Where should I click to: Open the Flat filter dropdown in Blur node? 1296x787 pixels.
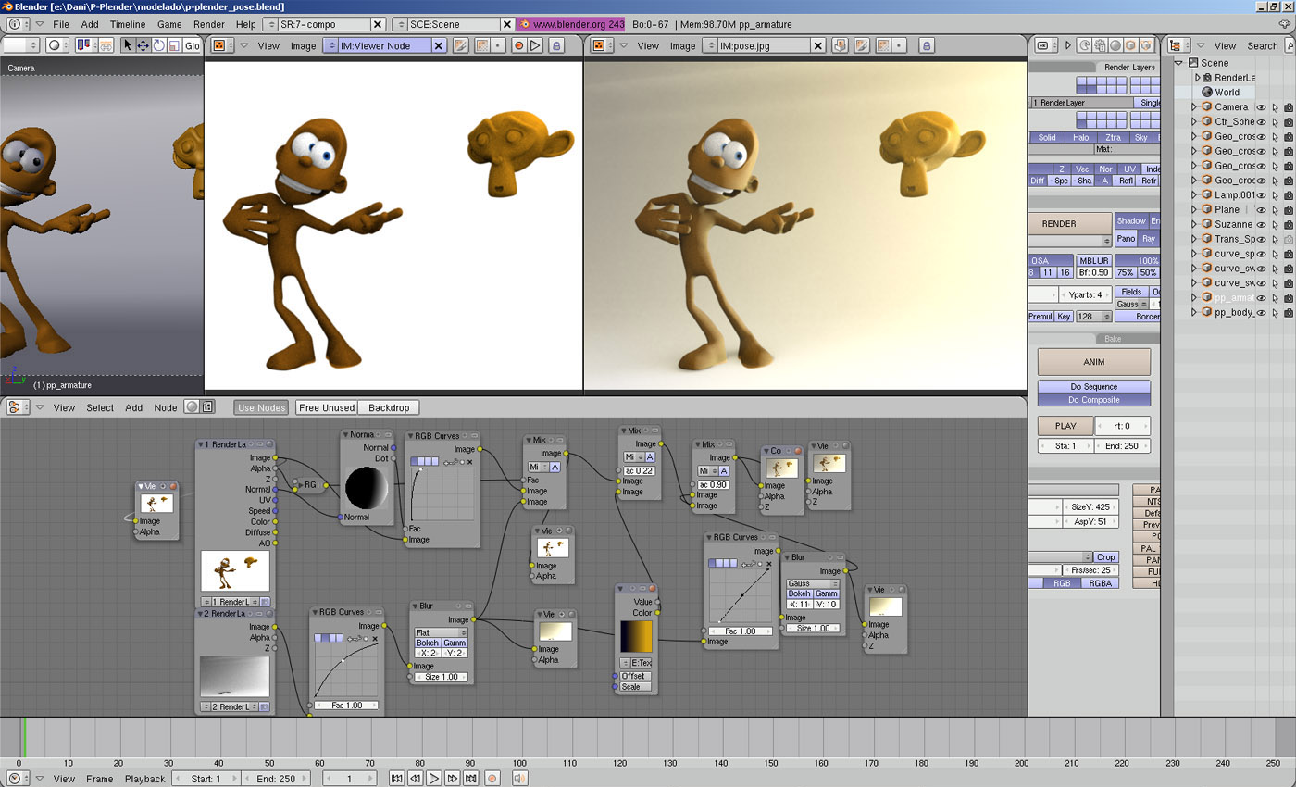pos(441,632)
